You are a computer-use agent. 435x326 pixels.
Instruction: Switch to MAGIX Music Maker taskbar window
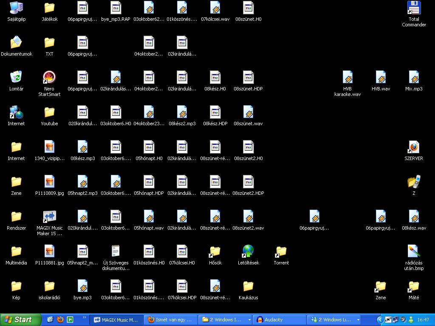pos(116,320)
